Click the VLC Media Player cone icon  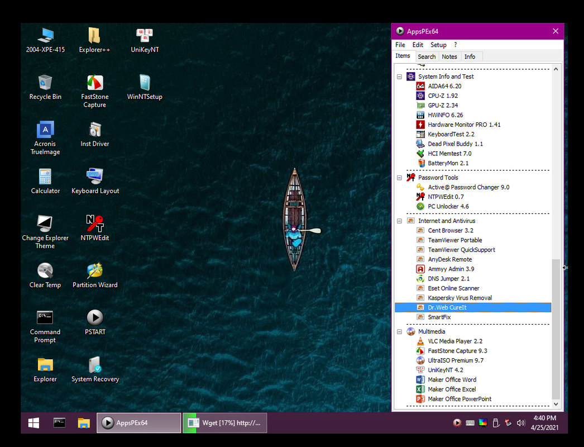click(420, 341)
